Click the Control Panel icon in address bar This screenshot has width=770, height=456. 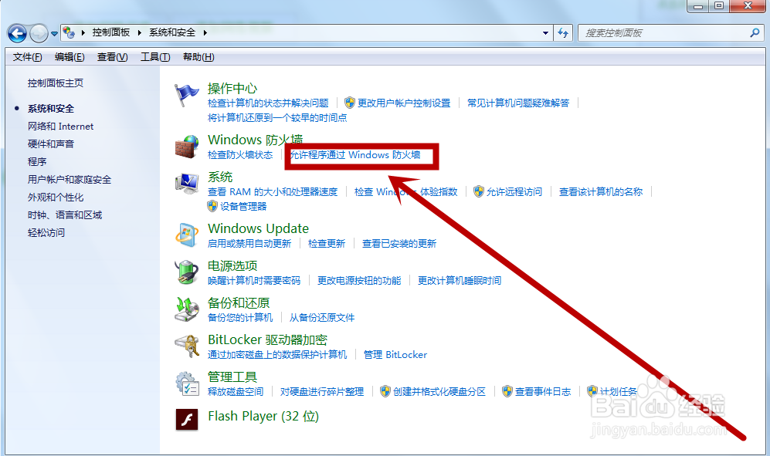[x=70, y=32]
